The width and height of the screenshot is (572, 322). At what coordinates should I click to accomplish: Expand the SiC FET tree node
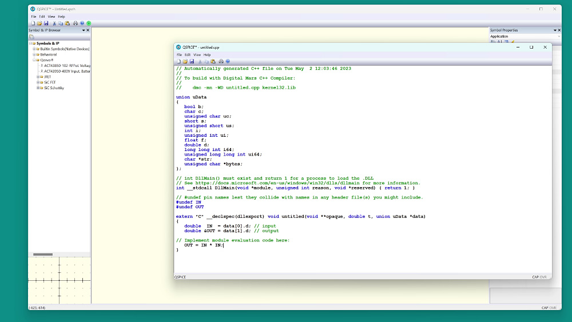(x=38, y=82)
